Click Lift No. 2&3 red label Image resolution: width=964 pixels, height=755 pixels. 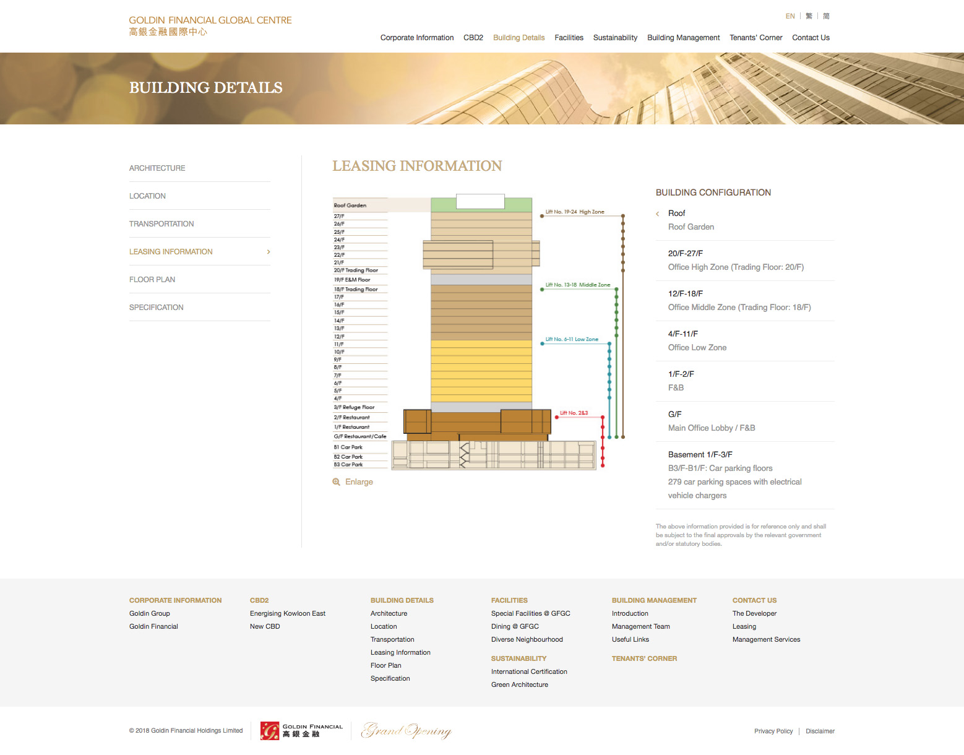[x=574, y=413]
